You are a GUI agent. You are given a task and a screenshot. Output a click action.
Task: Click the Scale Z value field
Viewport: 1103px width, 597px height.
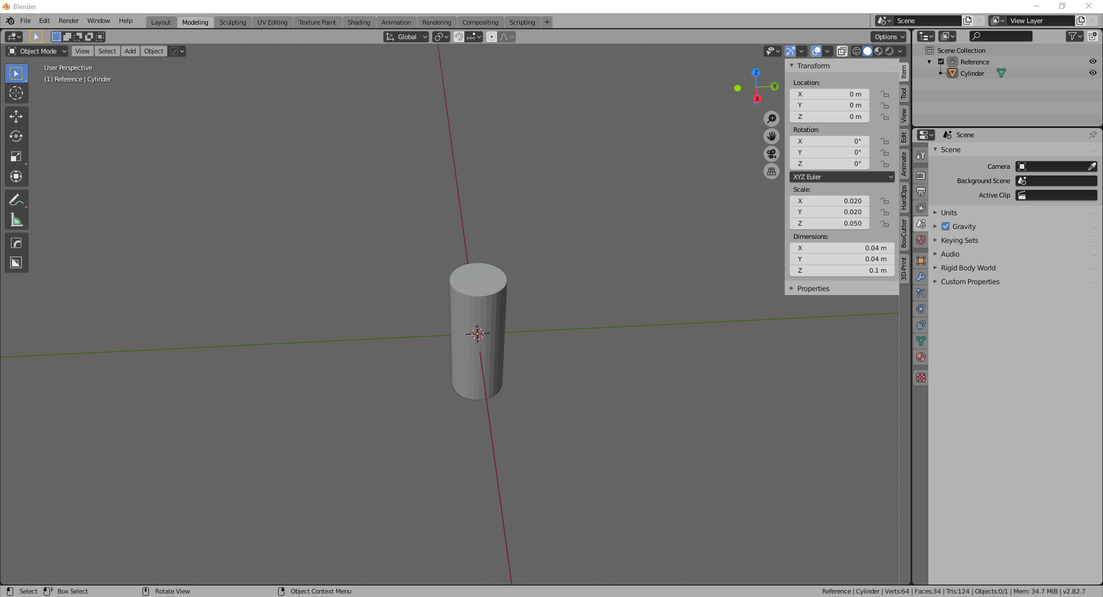point(829,223)
